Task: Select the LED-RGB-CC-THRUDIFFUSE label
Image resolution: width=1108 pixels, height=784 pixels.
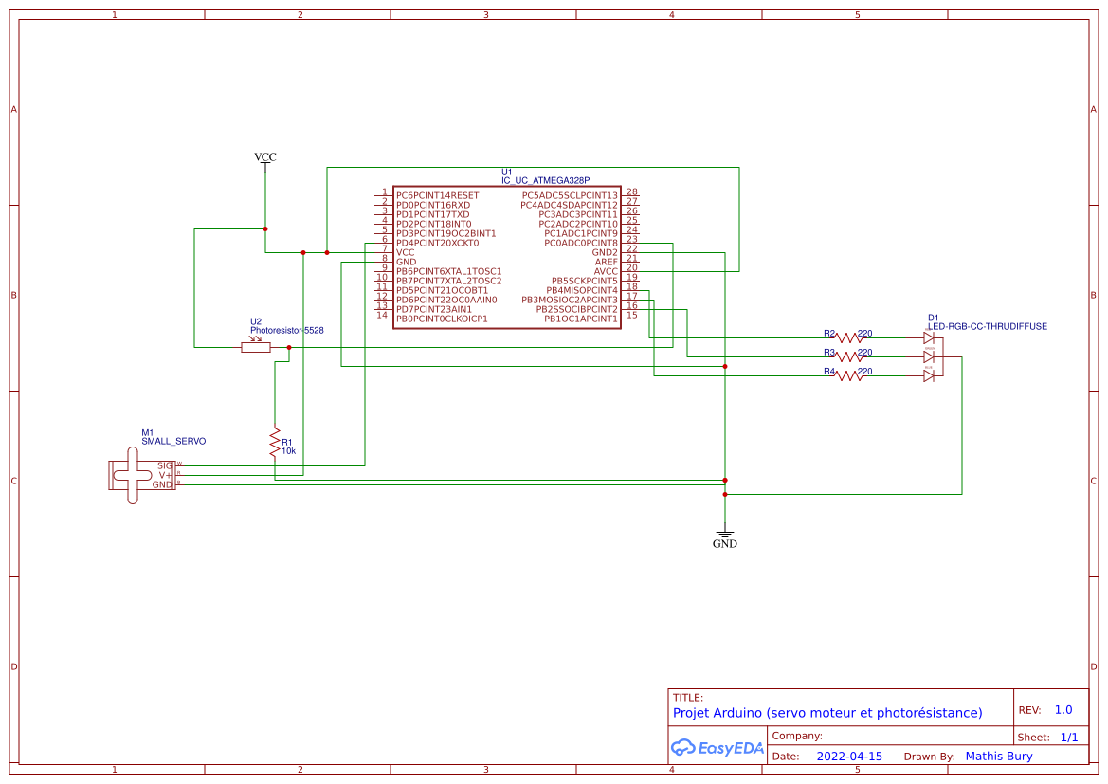Action: coord(987,326)
